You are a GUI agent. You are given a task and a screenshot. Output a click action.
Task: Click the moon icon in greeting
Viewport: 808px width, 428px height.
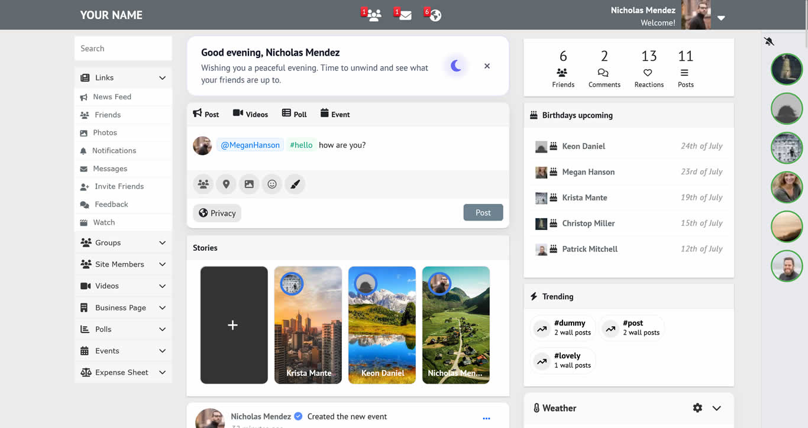[x=456, y=66]
